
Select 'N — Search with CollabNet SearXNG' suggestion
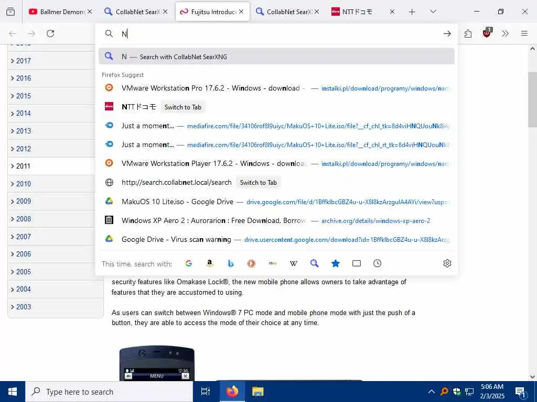277,57
